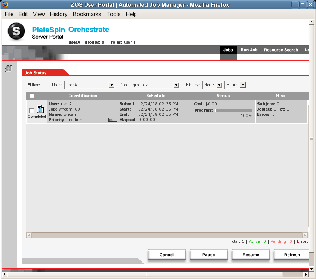Maximize the Firefox window
The width and height of the screenshot is (316, 279).
point(303,4)
